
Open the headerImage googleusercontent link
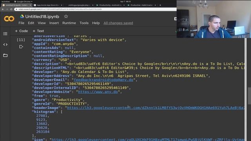[156, 108]
